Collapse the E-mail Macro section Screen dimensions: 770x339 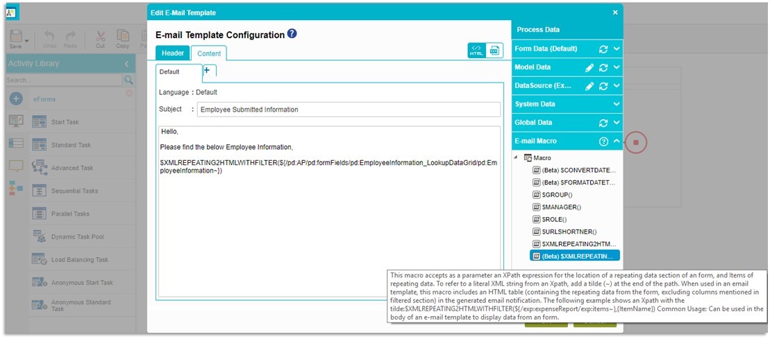click(x=617, y=141)
